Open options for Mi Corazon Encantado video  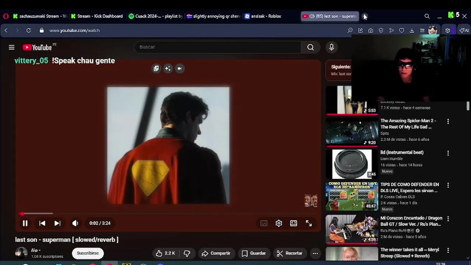point(448,219)
